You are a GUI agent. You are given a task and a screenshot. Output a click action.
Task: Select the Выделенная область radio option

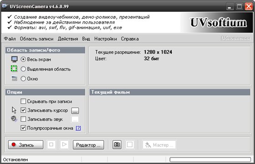(23, 69)
